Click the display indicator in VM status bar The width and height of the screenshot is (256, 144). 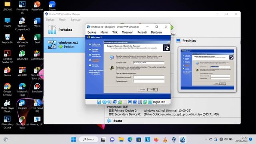coord(130,102)
